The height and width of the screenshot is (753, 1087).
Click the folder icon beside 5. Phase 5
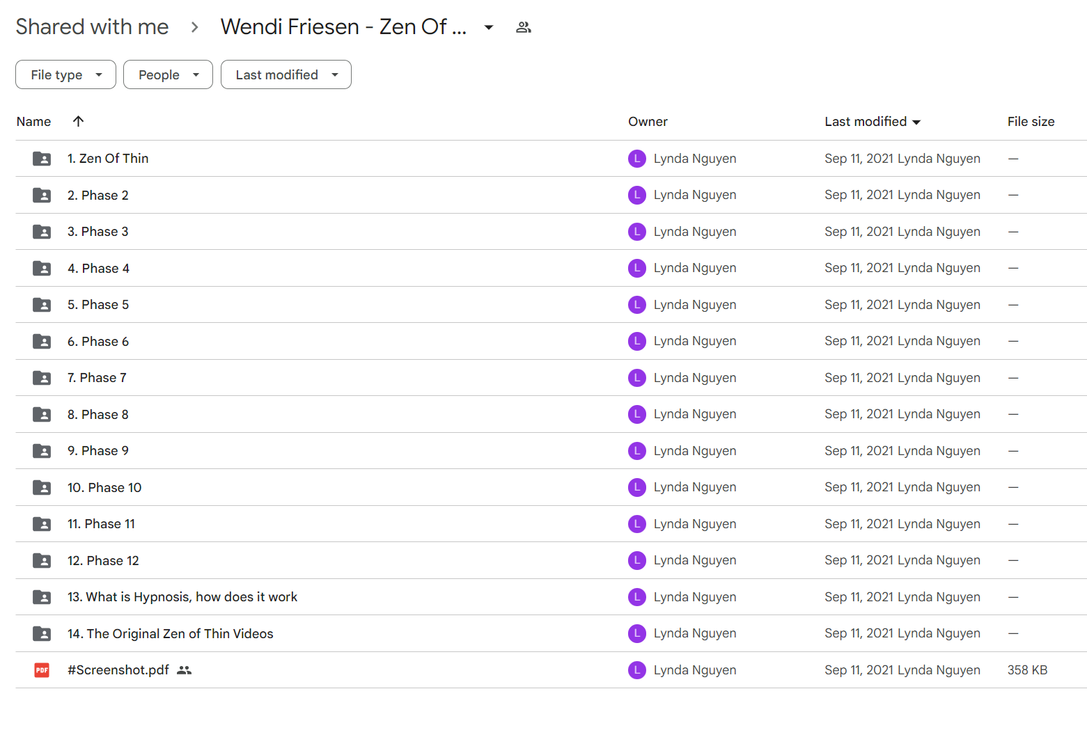pyautogui.click(x=42, y=305)
